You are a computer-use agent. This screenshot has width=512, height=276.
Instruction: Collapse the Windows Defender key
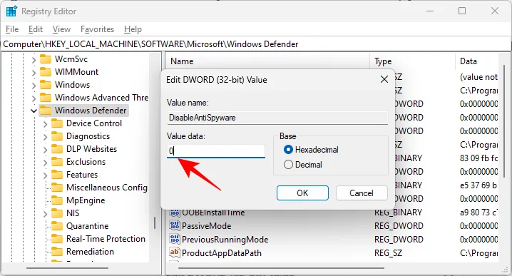coord(34,111)
